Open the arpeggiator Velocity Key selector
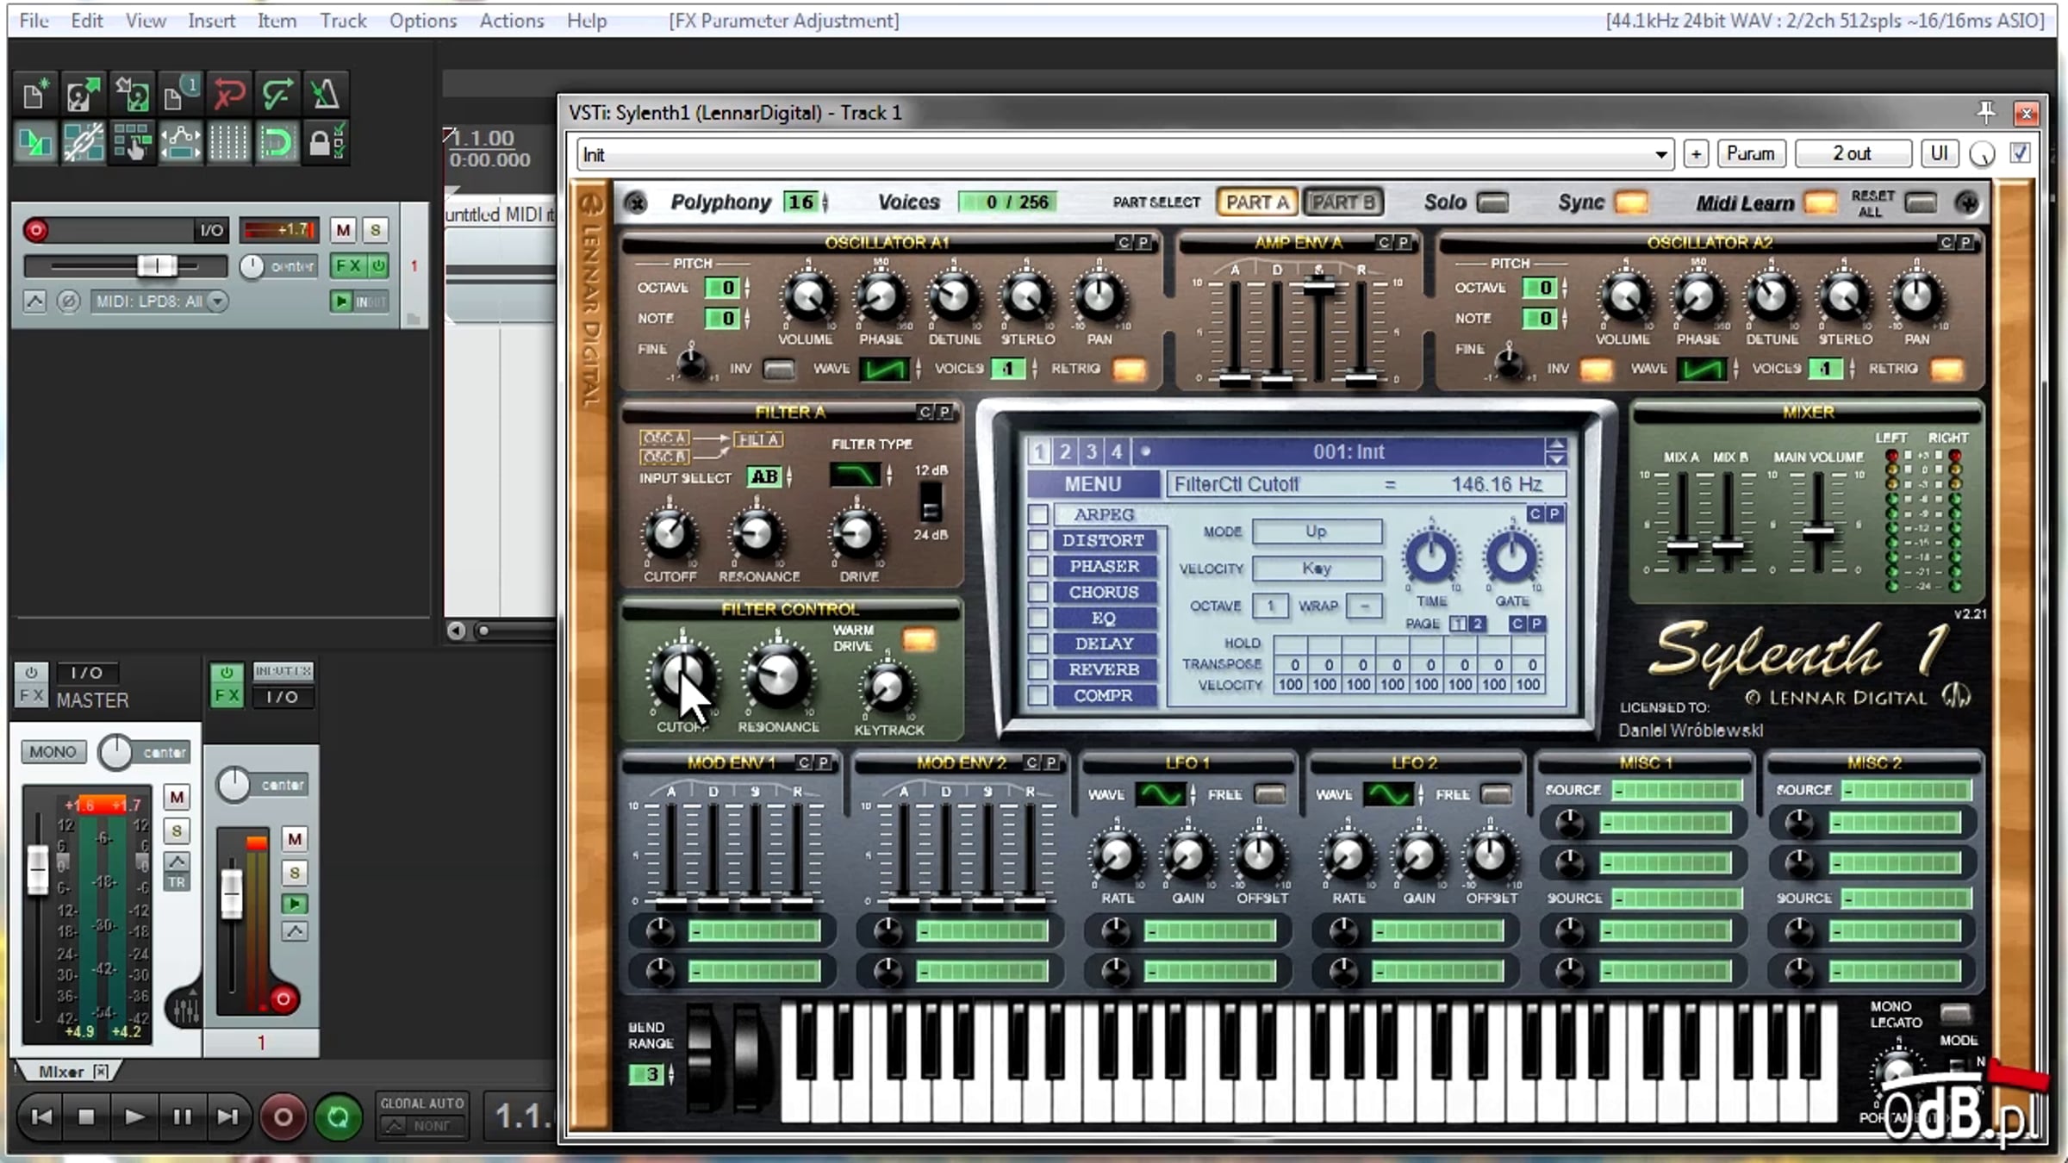The width and height of the screenshot is (2068, 1163). coord(1317,569)
